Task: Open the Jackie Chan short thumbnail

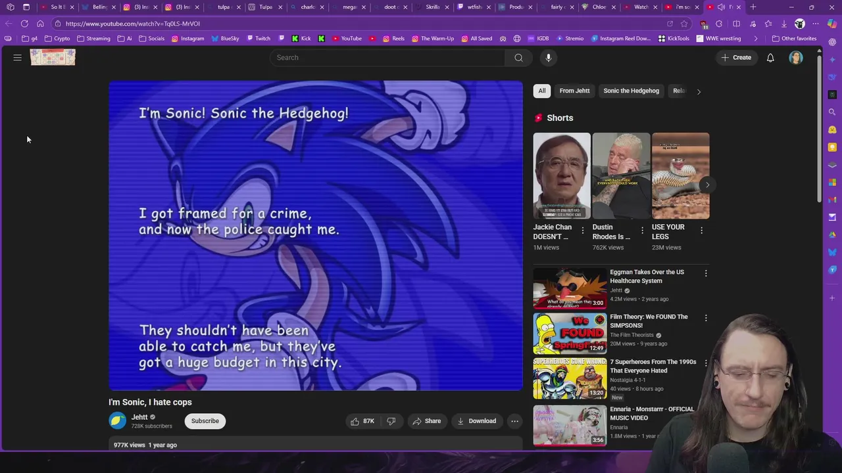Action: [x=562, y=175]
